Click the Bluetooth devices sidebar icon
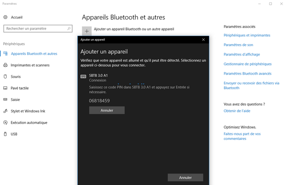285x185 pixels. click(5, 54)
